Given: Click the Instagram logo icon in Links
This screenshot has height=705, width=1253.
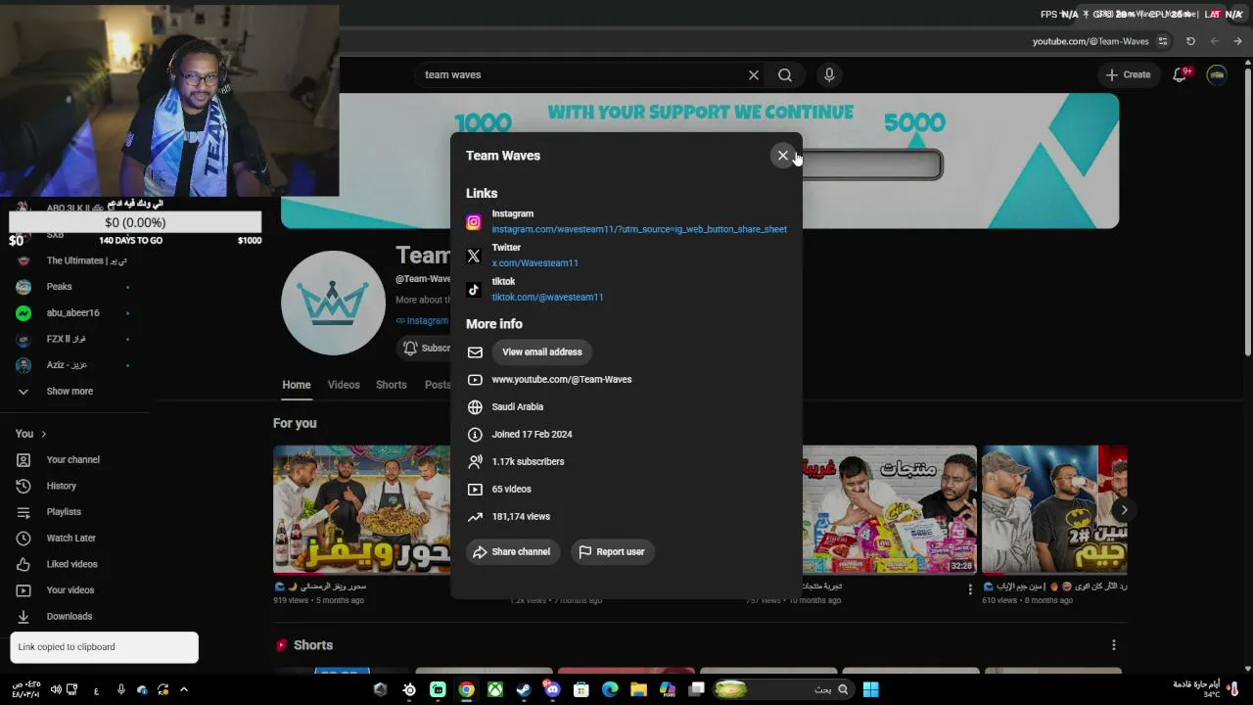Looking at the screenshot, I should [474, 222].
